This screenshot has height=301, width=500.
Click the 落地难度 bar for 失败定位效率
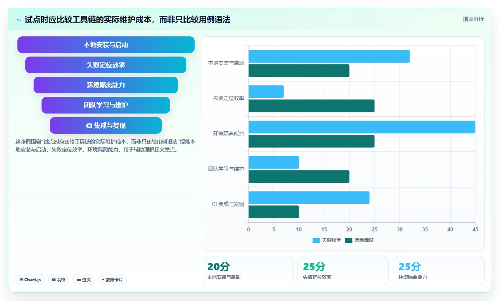pos(311,106)
